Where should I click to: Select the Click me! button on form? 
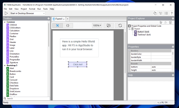tap(78, 65)
